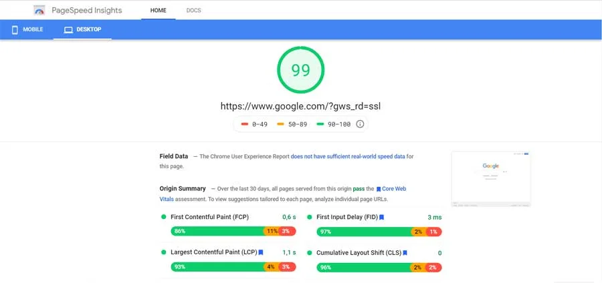Click the Google page screenshot thumbnail
The width and height of the screenshot is (602, 283).
point(491,179)
